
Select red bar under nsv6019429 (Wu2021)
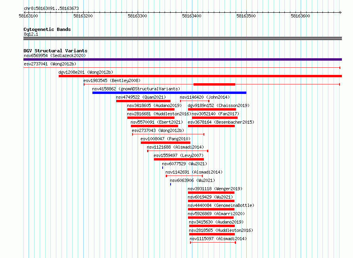211,201
